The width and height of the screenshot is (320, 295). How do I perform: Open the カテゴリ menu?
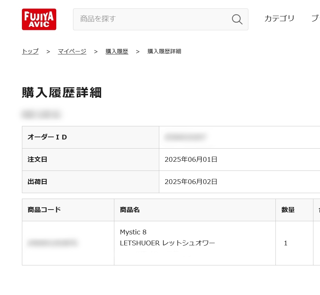(279, 18)
